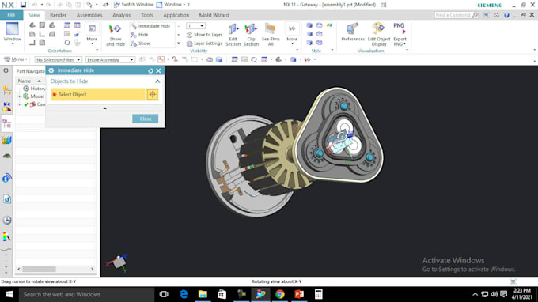Screen dimensions: 538x302
Task: Click the large Window ribbon button
Action: point(13,33)
